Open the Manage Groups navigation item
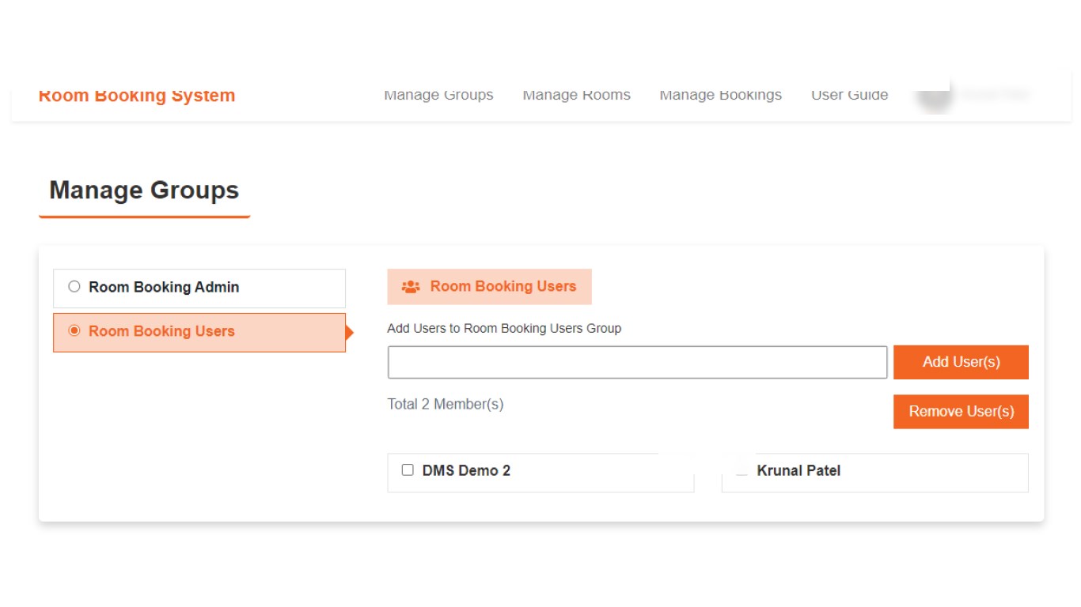The width and height of the screenshot is (1081, 607). [x=438, y=95]
